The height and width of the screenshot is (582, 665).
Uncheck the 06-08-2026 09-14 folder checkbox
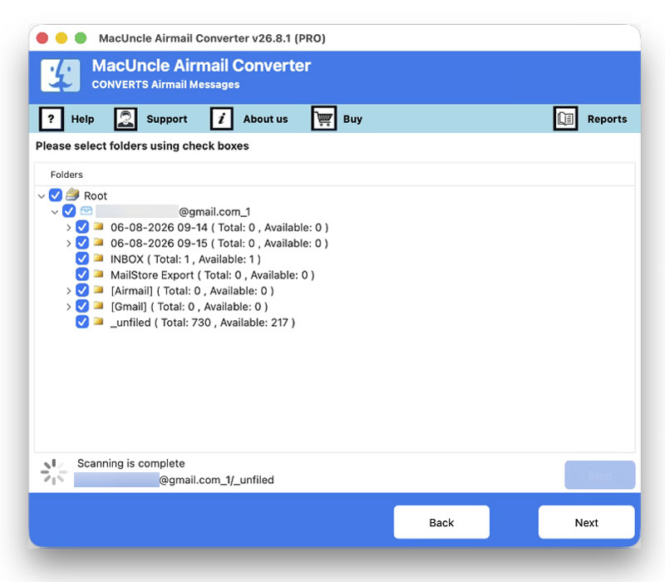[x=82, y=227]
